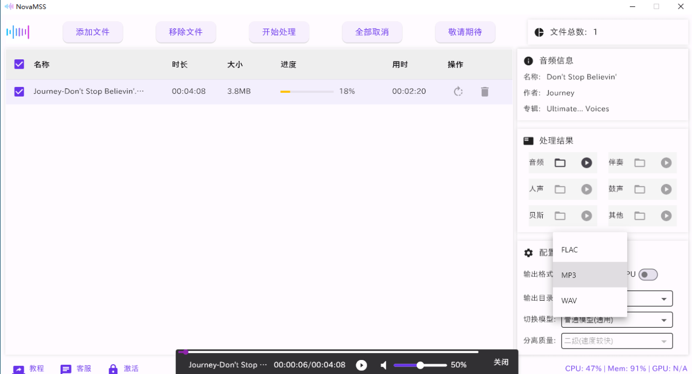Image resolution: width=692 pixels, height=374 pixels.
Task: Click 开始处理 to start processing
Action: click(x=279, y=32)
